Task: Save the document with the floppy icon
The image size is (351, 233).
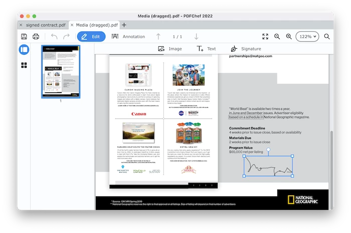Action: pyautogui.click(x=24, y=36)
